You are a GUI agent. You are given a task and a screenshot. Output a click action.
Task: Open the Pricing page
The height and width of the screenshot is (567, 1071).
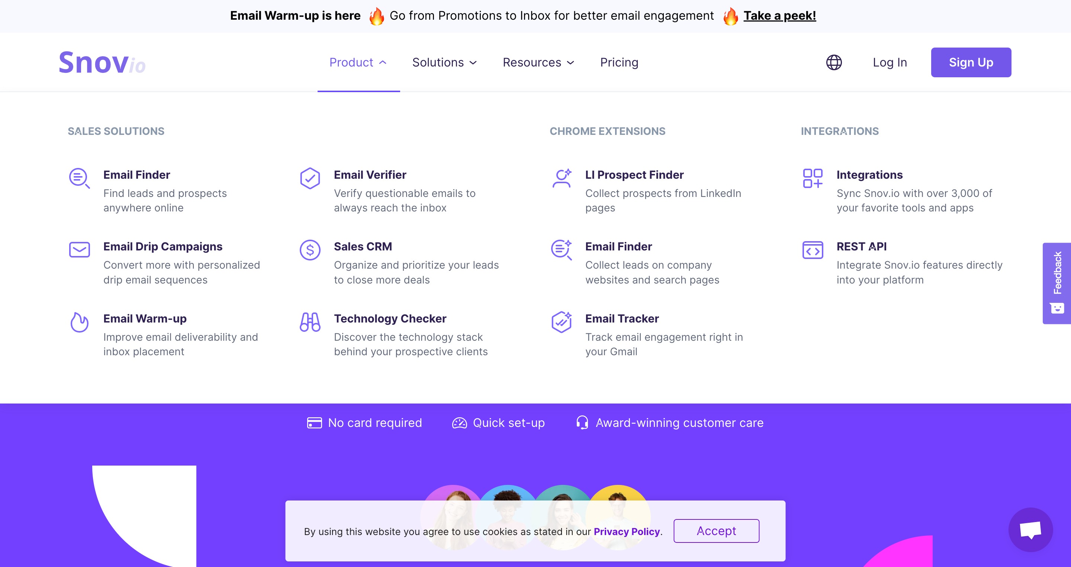click(x=619, y=62)
